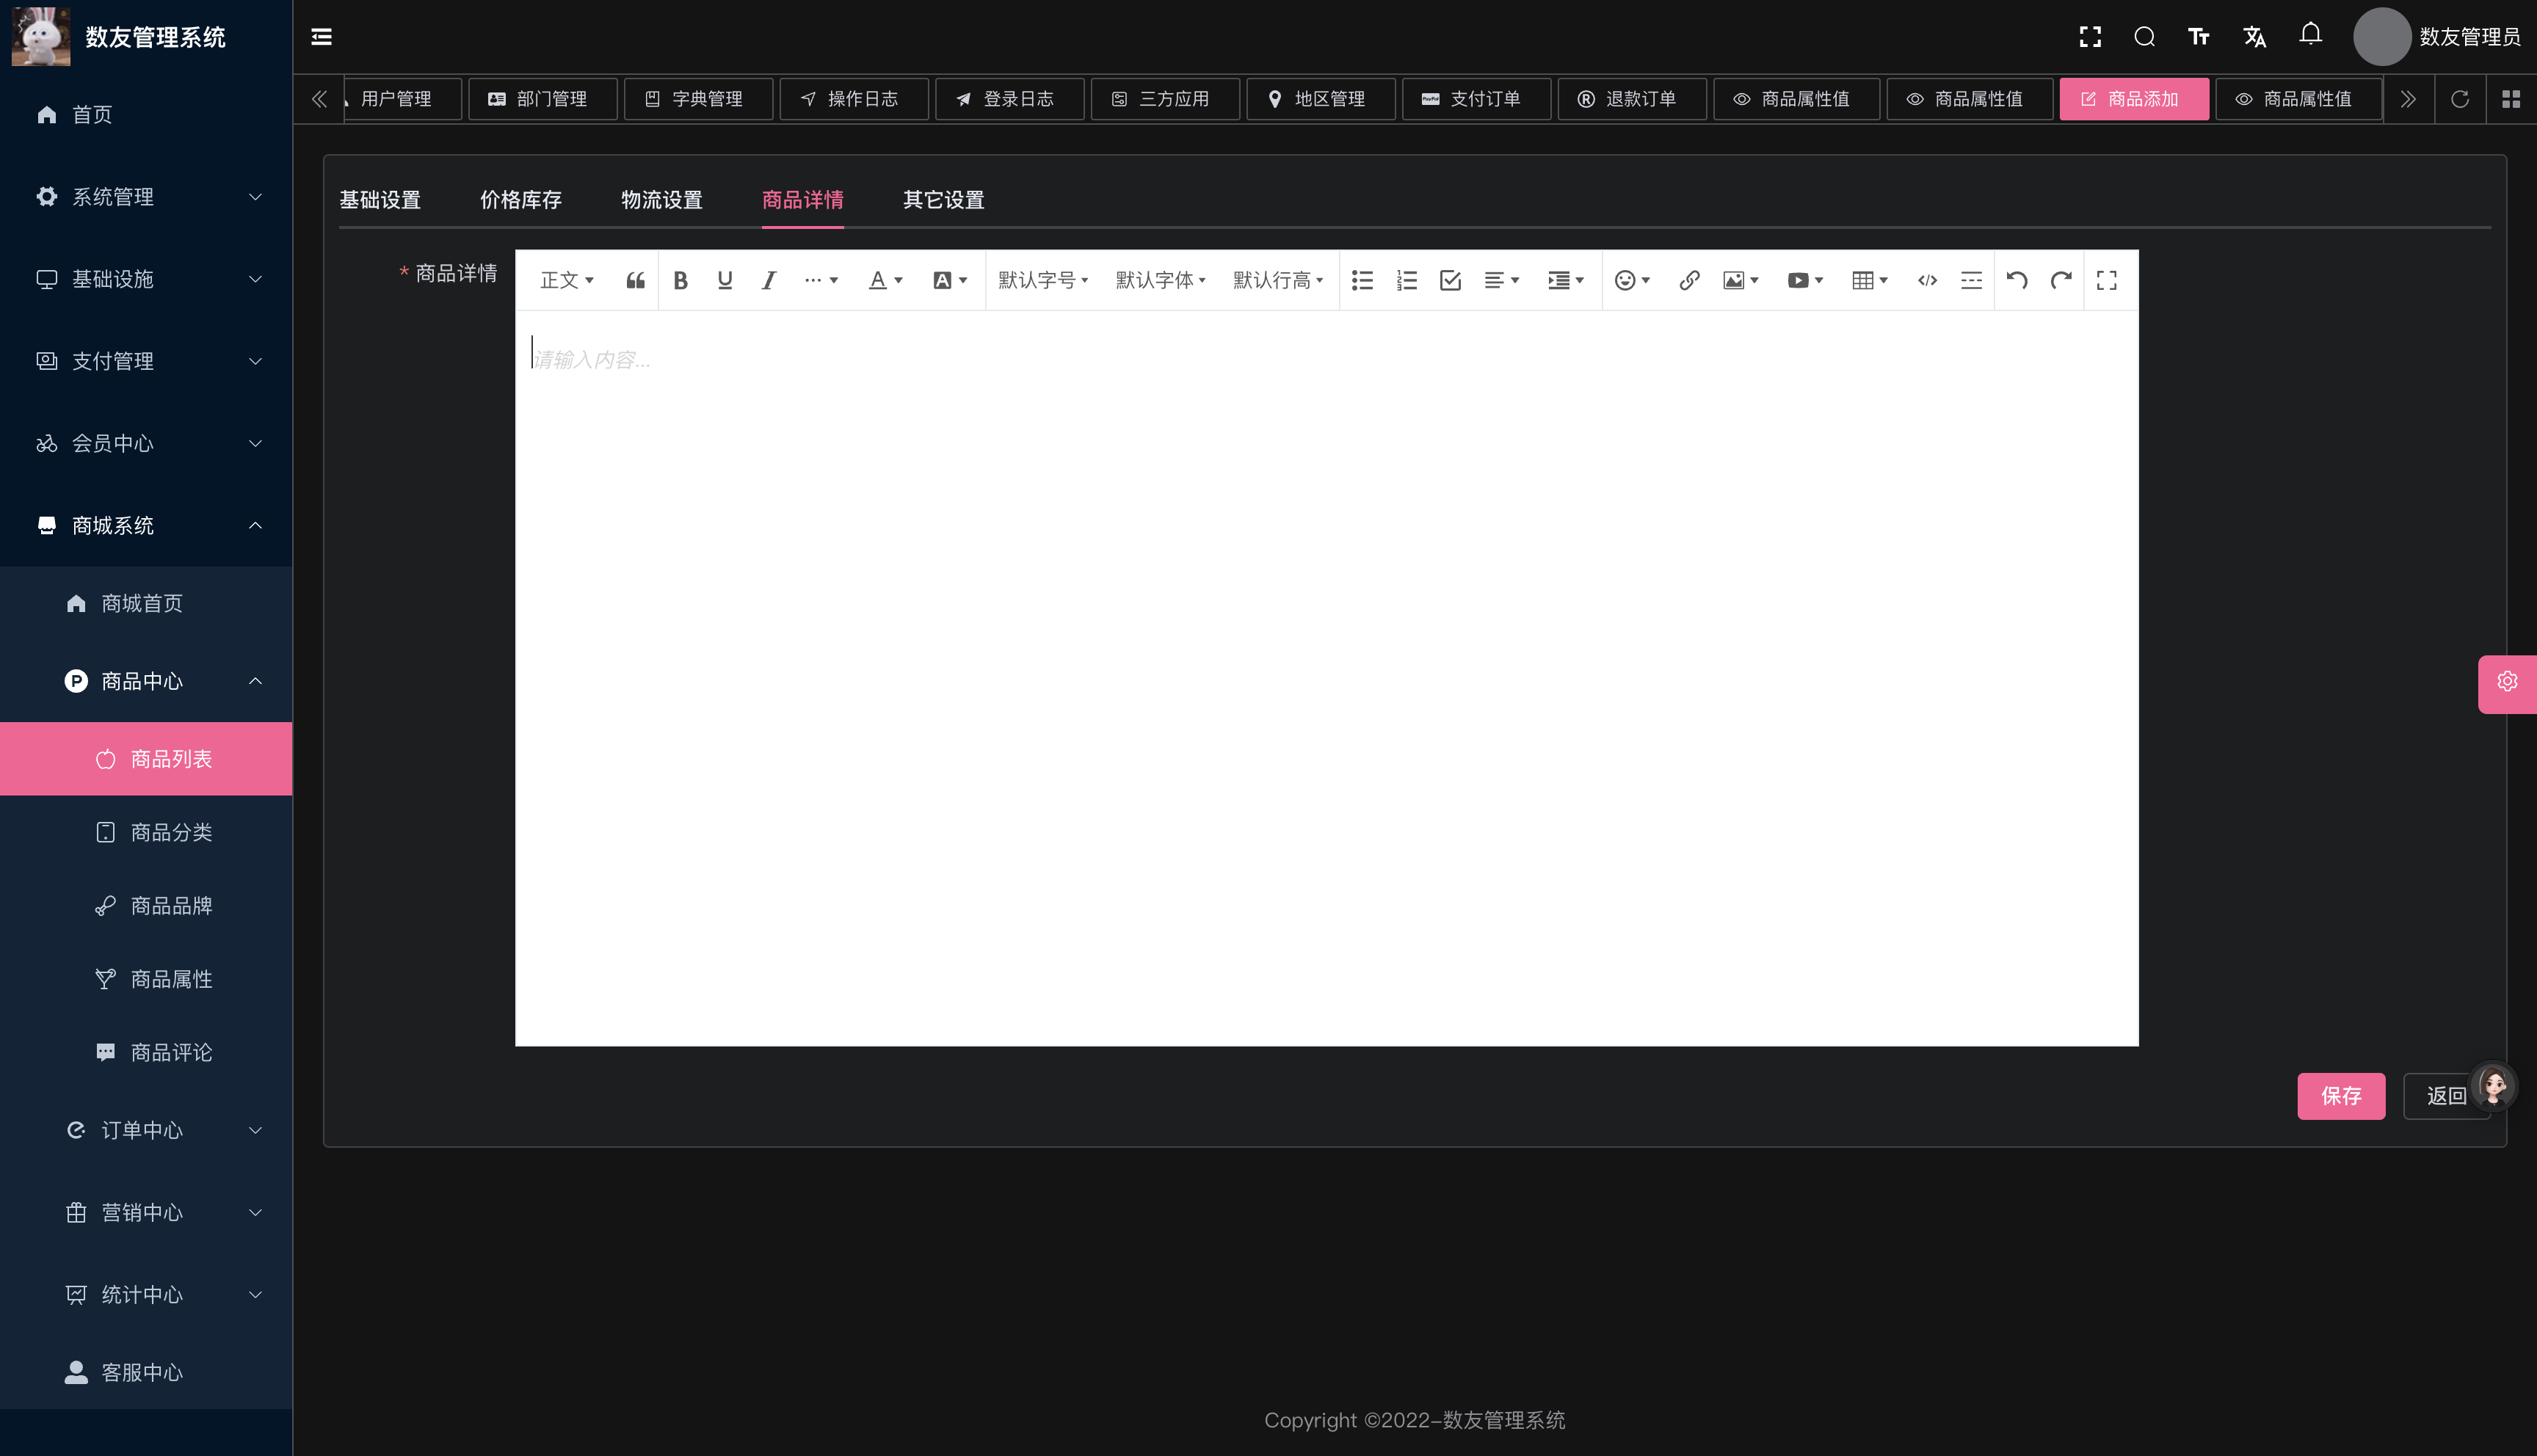2537x1456 pixels.
Task: Insert code block in editor
Action: (x=1927, y=281)
